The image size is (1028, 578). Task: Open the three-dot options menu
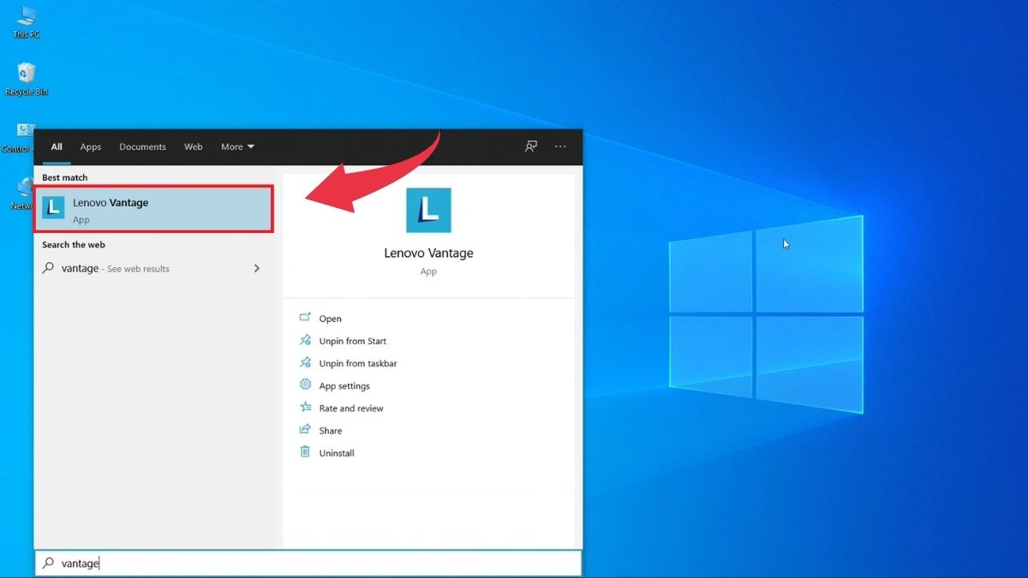pyautogui.click(x=560, y=146)
